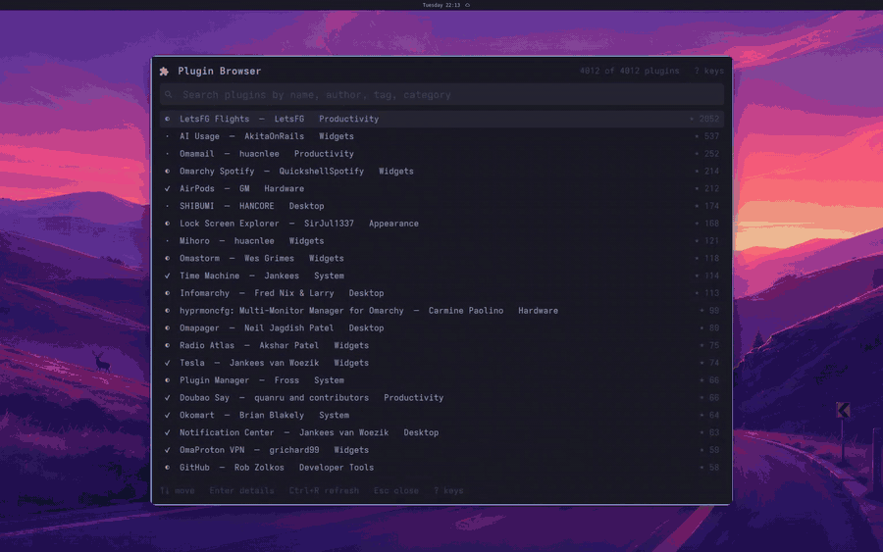The height and width of the screenshot is (552, 883).
Task: Select the hyprmoncfg Multi-Monitor Manager row
Action: [x=442, y=311]
